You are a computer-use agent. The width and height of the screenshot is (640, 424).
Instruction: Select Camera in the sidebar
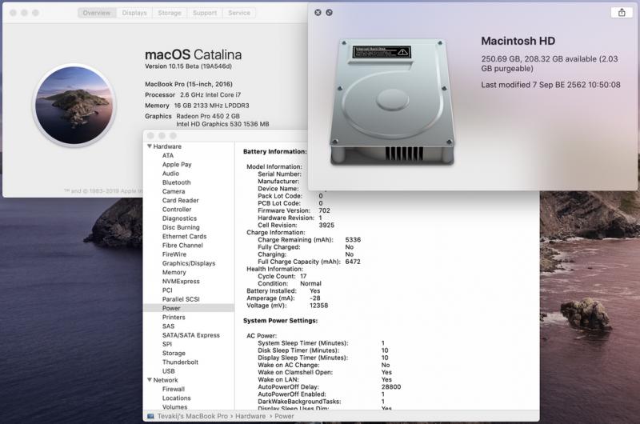coord(174,191)
